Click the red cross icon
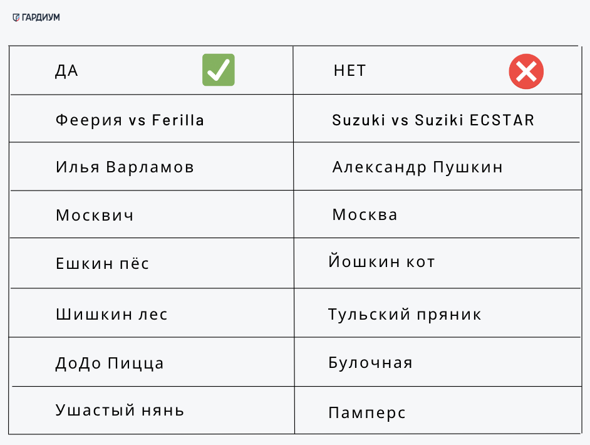 [526, 71]
